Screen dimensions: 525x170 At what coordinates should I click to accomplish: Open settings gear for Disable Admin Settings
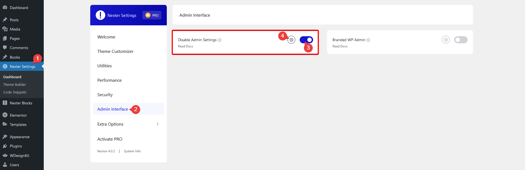[x=291, y=40]
